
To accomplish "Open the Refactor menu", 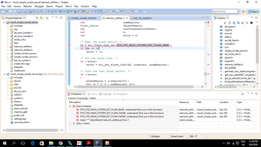I will tap(28, 6).
